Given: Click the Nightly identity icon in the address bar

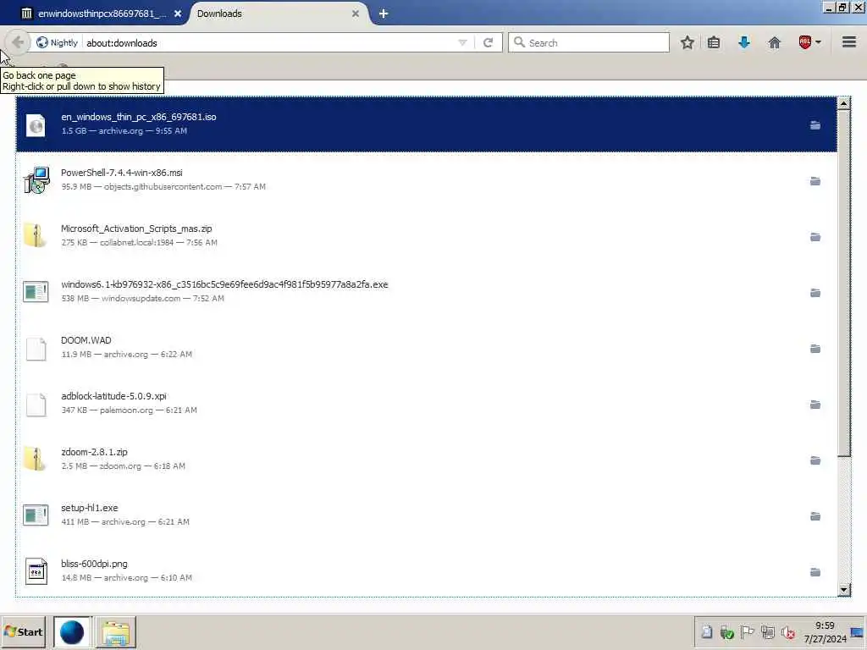Looking at the screenshot, I should [x=42, y=42].
